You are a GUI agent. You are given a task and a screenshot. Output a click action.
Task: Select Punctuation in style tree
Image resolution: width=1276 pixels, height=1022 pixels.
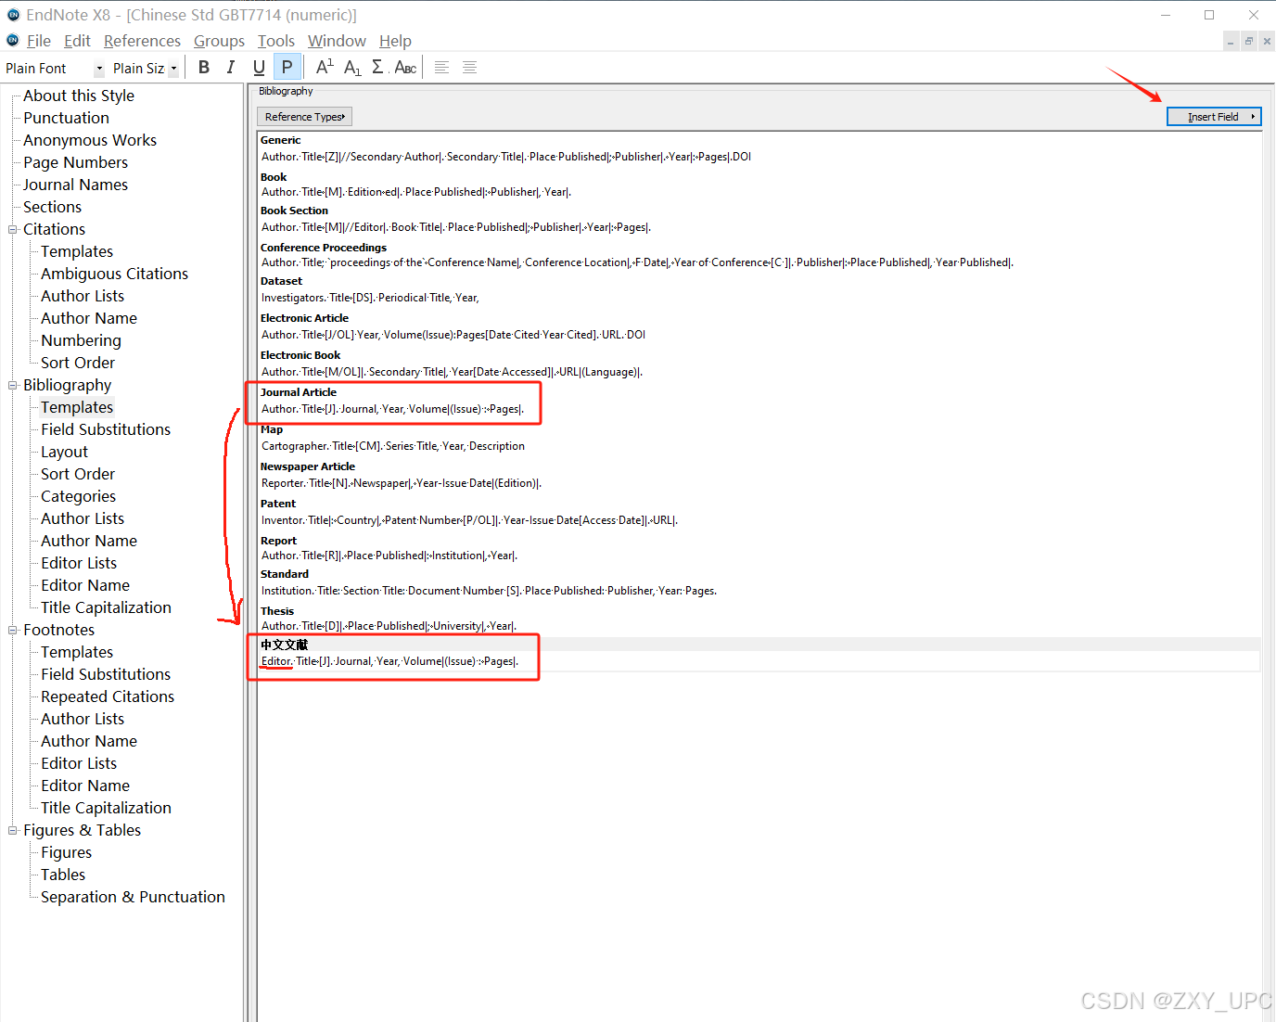[66, 118]
